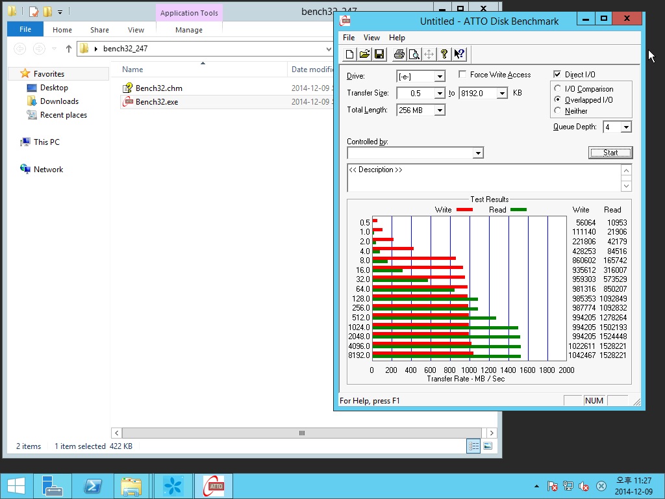Click the network status tray icon
The width and height of the screenshot is (665, 499).
coord(568,486)
